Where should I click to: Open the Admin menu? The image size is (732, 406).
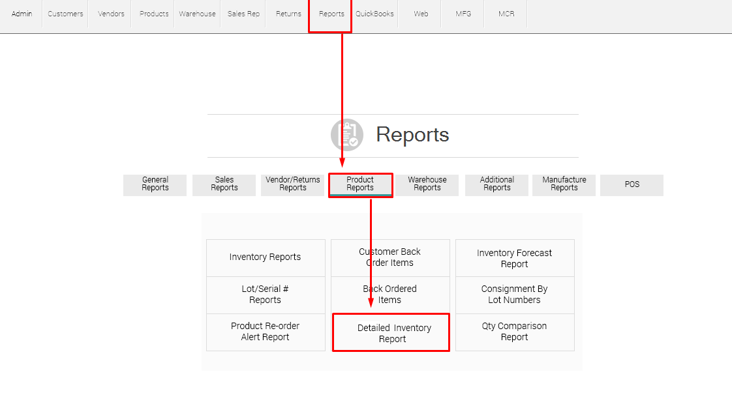click(x=22, y=13)
